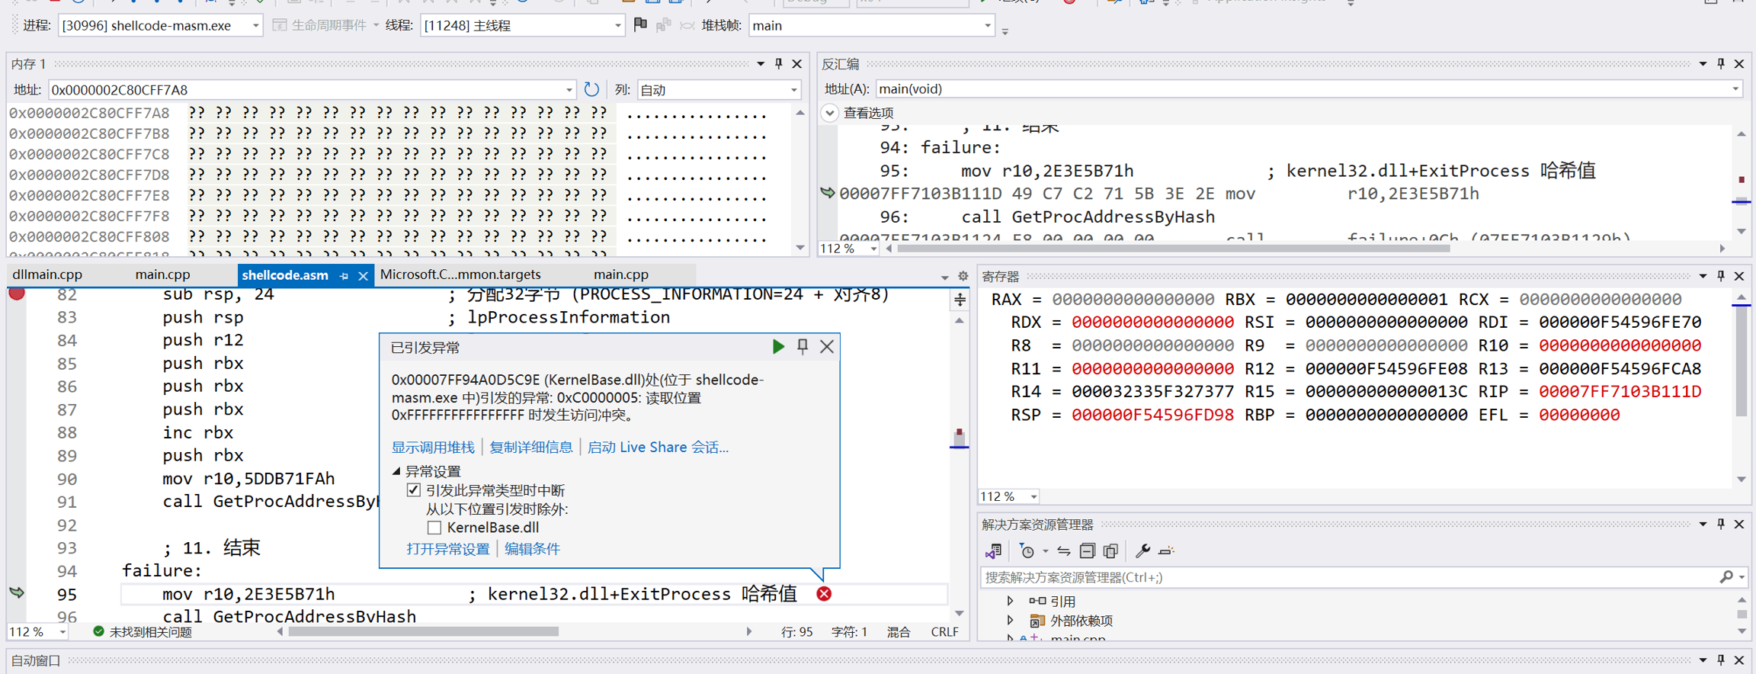Click the copy details link
This screenshot has height=674, width=1756.
530,448
